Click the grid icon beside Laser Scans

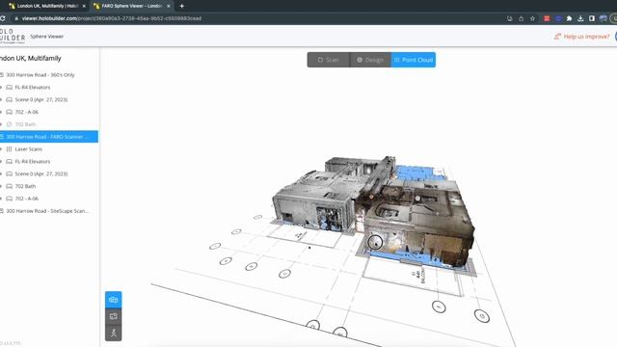point(9,149)
